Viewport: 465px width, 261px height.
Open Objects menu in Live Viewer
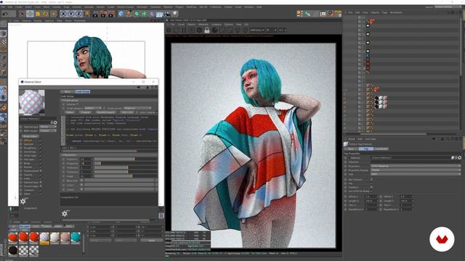[x=191, y=25]
